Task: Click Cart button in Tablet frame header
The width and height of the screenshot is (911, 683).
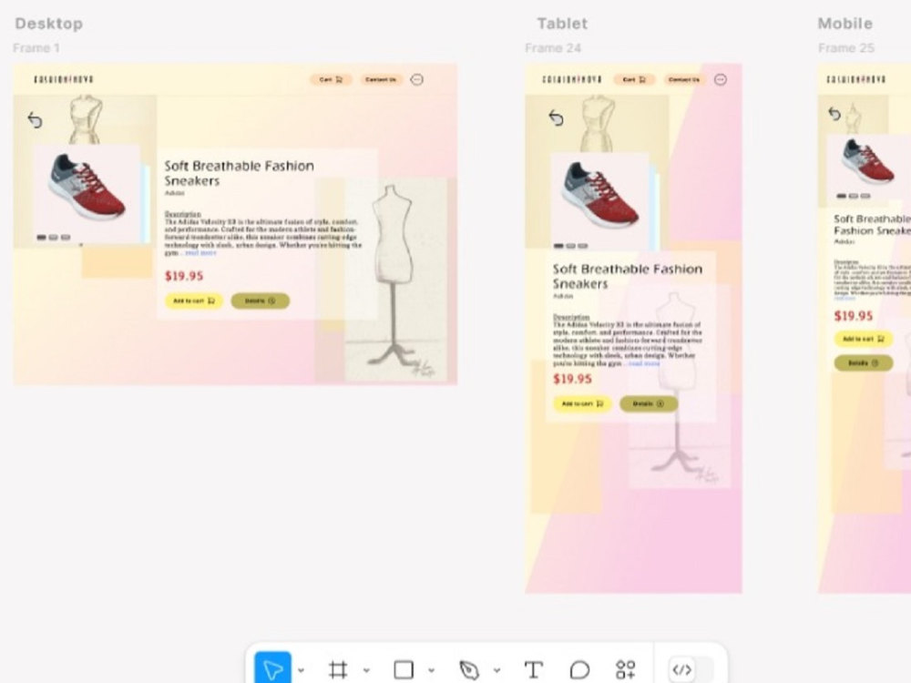Action: pyautogui.click(x=634, y=79)
